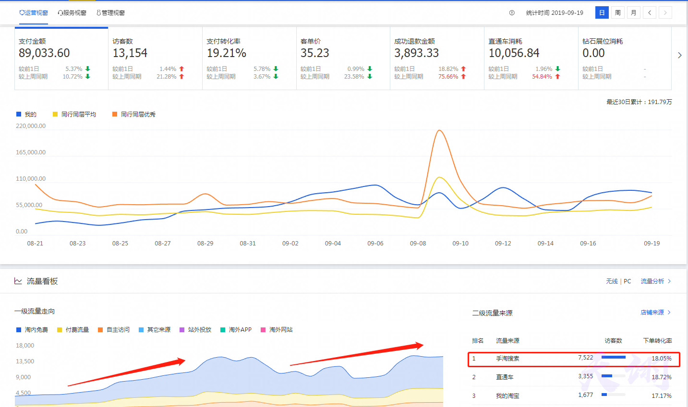Click the 18.72% conversion value
The height and width of the screenshot is (407, 688).
(x=662, y=377)
